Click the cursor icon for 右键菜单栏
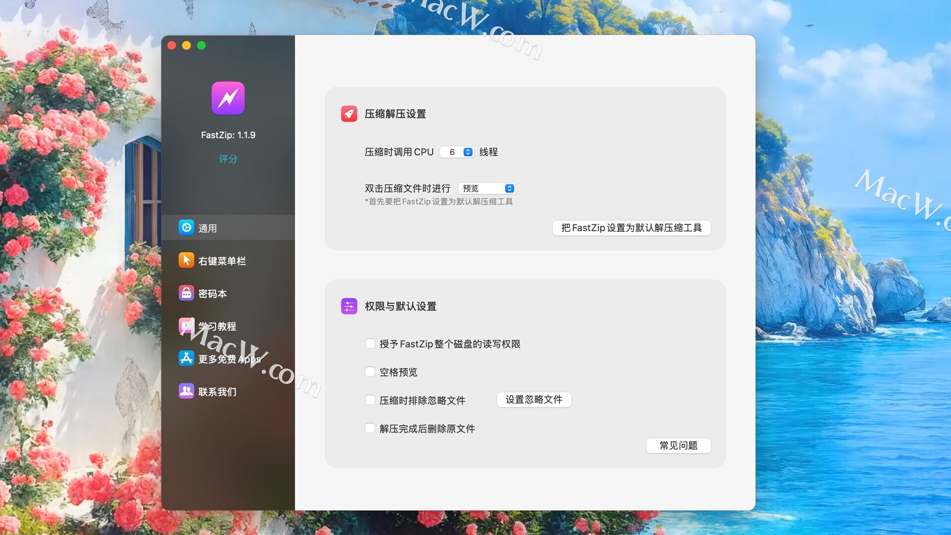 [186, 260]
